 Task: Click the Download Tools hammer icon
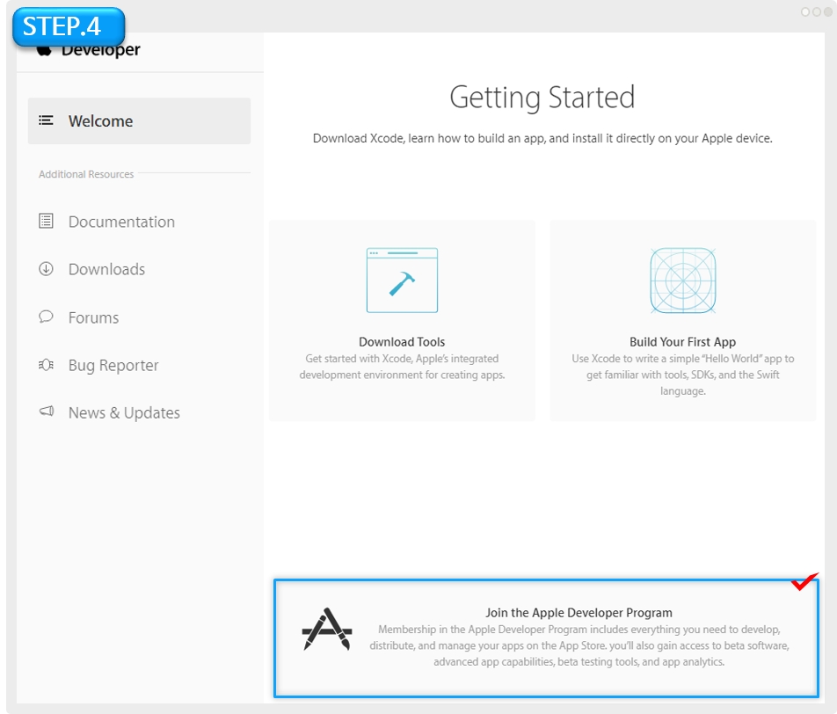click(x=402, y=280)
